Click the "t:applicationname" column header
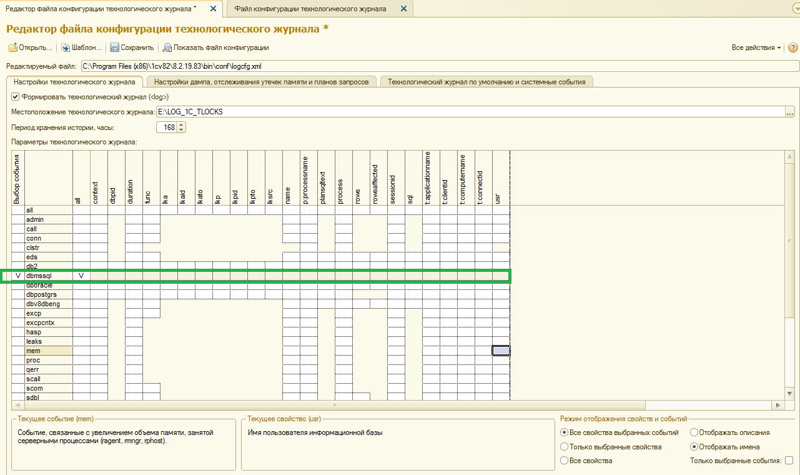The width and height of the screenshot is (800, 475). click(x=431, y=178)
